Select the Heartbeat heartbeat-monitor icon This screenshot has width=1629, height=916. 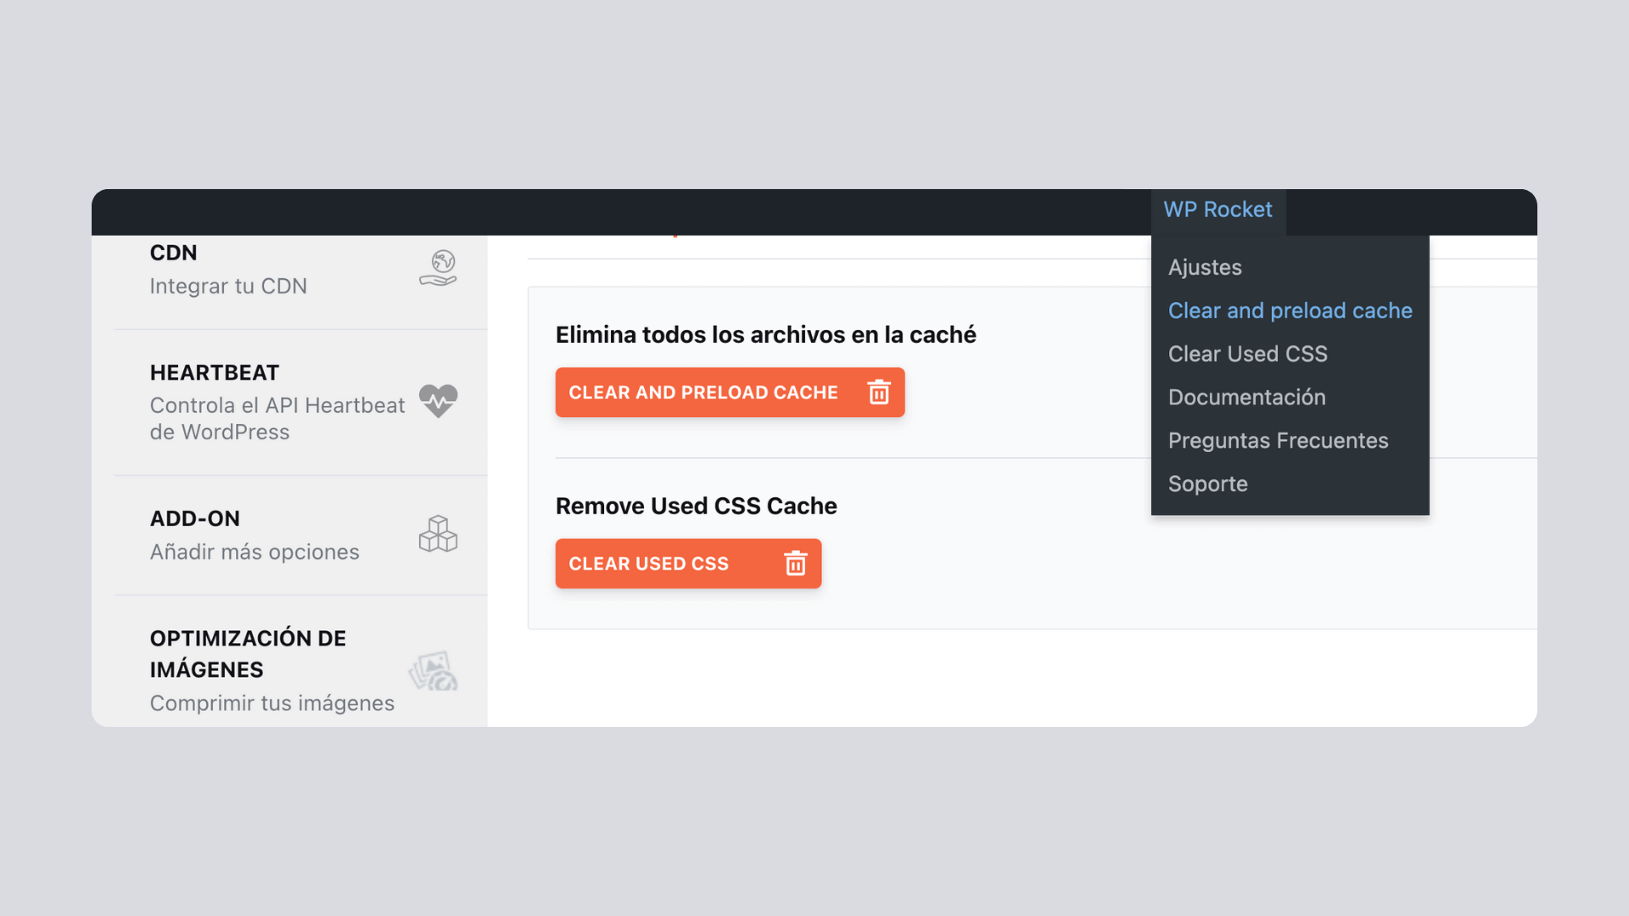tap(439, 402)
